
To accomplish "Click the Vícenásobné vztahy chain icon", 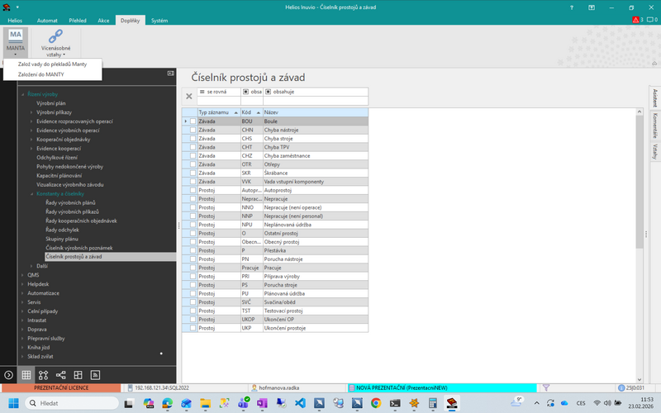I will (55, 36).
